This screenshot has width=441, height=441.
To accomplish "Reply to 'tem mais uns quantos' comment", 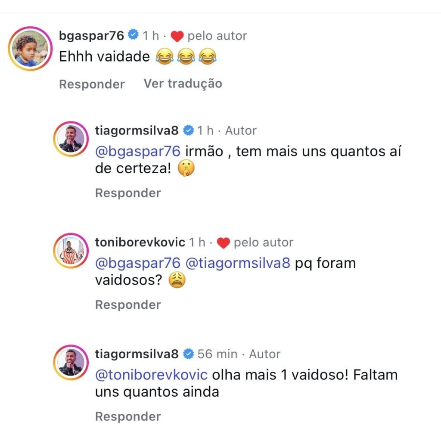I will [128, 193].
